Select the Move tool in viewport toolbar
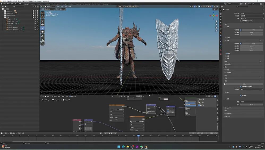 [42, 21]
